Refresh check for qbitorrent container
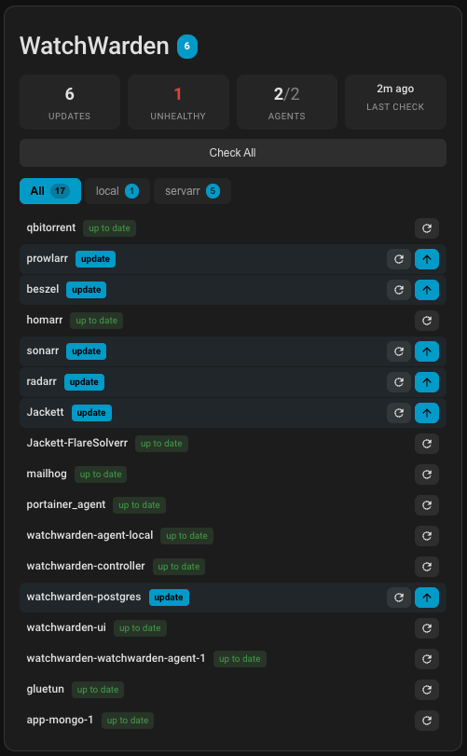 coord(427,228)
